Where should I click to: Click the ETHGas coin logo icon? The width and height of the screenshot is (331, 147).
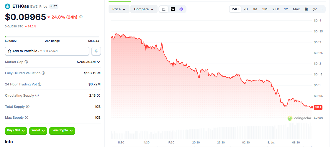coord(7,6)
